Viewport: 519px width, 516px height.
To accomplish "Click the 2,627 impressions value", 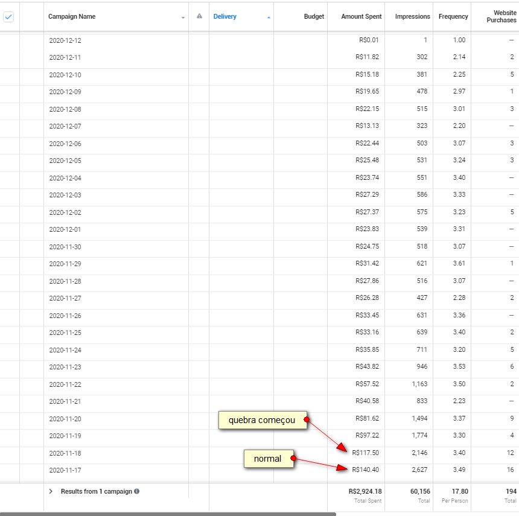I will point(419,470).
